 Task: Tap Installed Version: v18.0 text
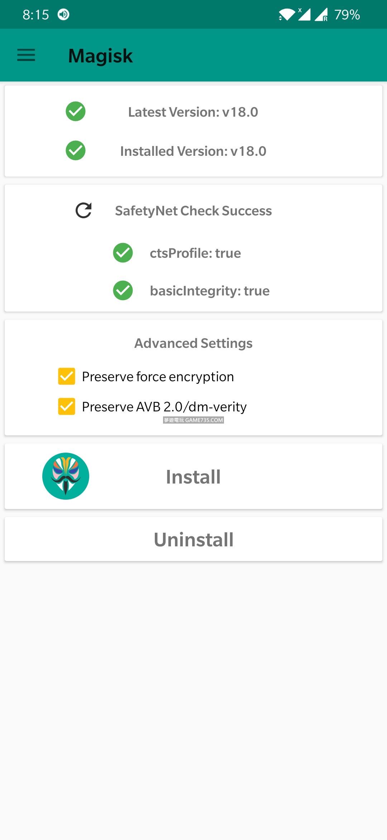point(193,151)
